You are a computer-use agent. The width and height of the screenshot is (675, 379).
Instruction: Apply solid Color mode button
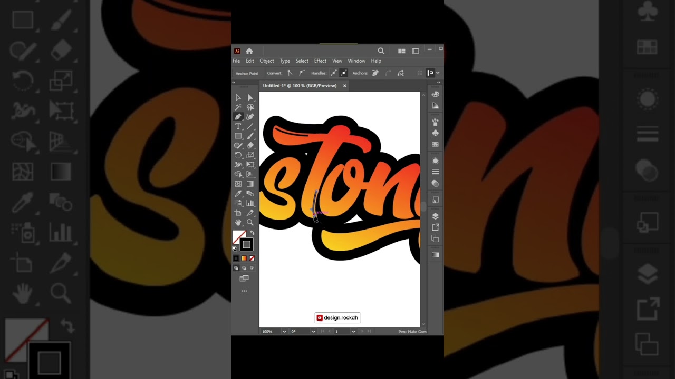pos(236,258)
